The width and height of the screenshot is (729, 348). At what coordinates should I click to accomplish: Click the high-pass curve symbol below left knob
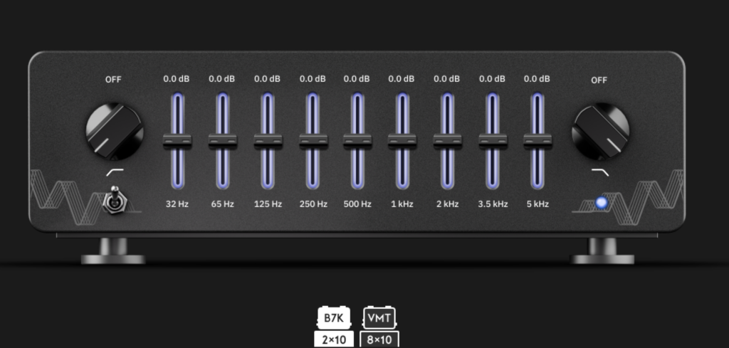pyautogui.click(x=113, y=173)
